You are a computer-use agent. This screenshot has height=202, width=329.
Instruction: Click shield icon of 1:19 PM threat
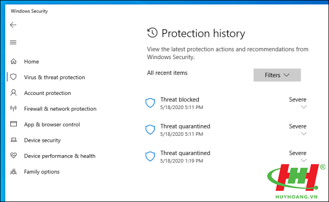click(150, 157)
